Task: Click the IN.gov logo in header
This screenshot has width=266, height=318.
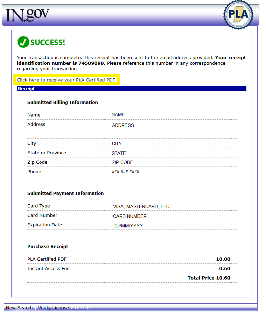Action: (x=27, y=15)
